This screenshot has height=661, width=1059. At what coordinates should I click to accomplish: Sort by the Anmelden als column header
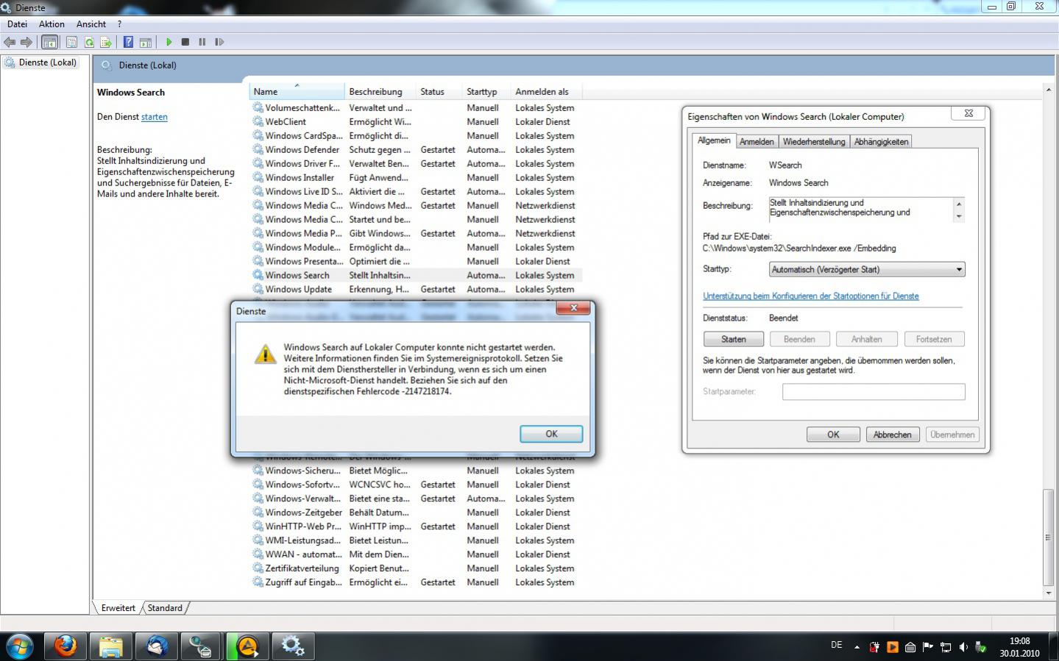coord(545,92)
